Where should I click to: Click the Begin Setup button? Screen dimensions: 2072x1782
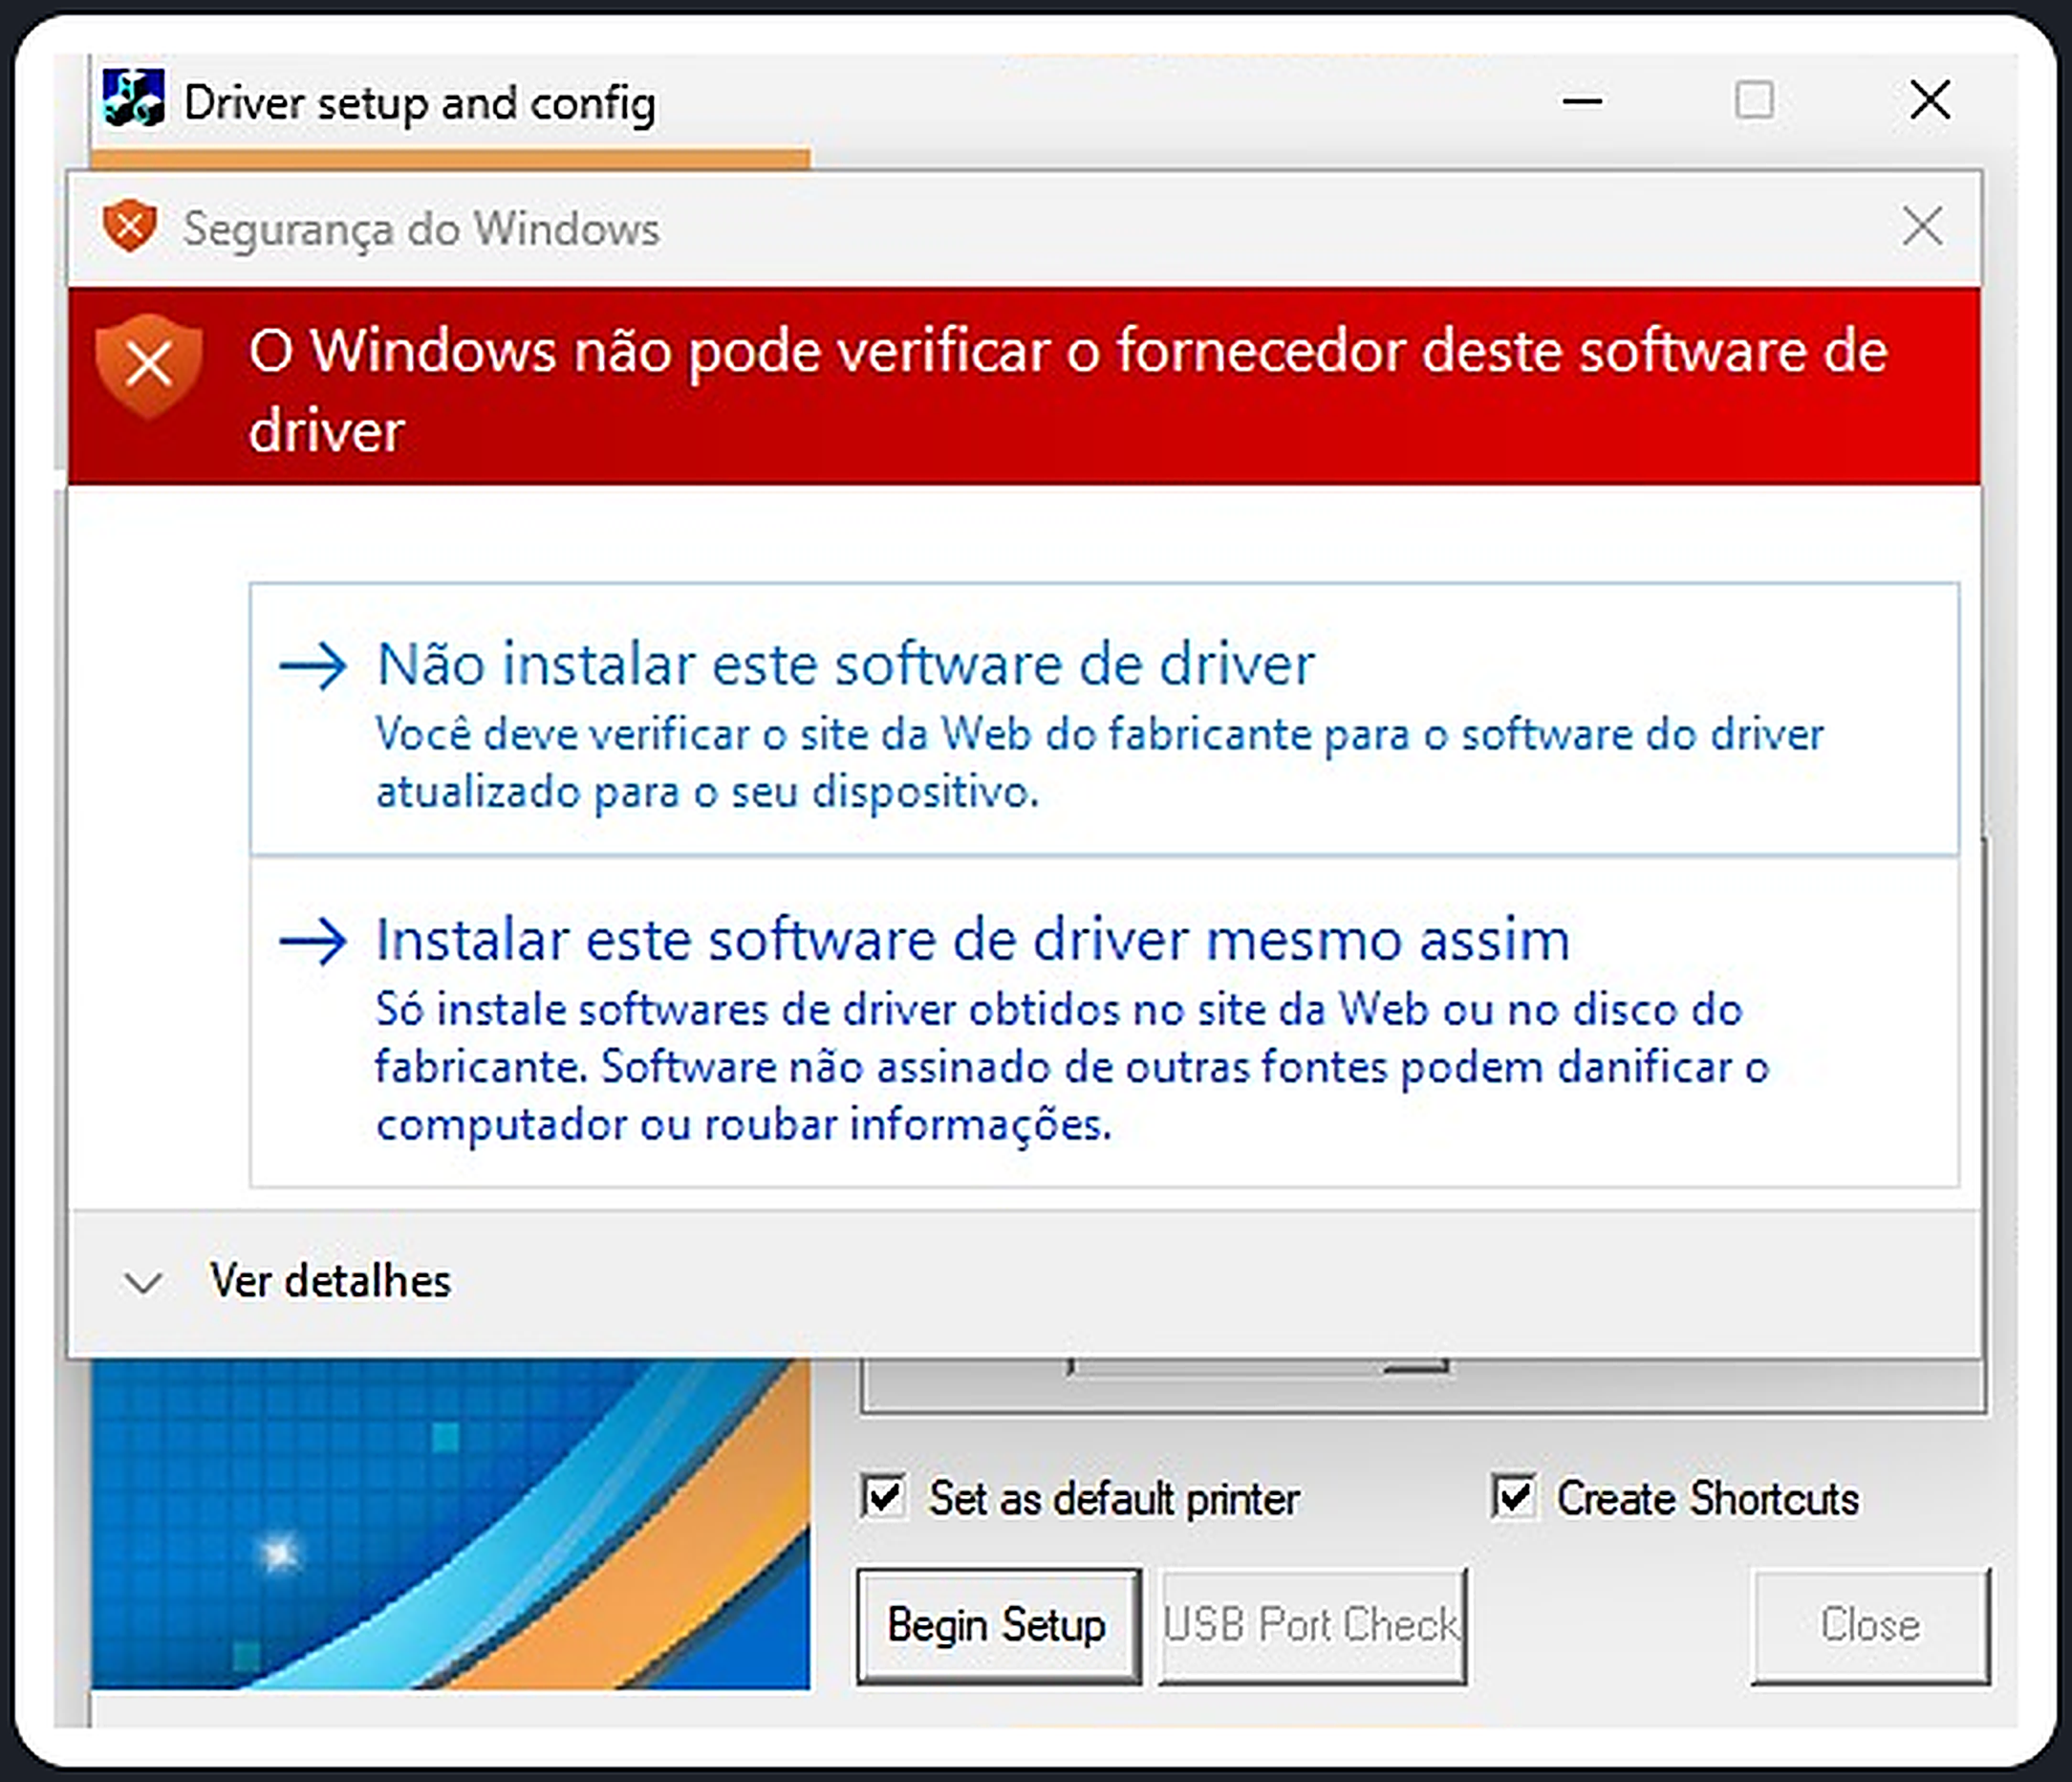click(998, 1626)
